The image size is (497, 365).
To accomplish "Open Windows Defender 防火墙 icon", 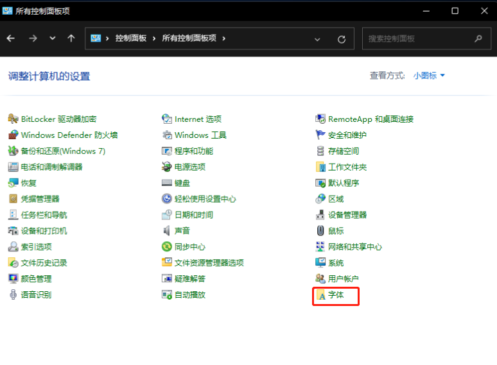I will (13, 135).
